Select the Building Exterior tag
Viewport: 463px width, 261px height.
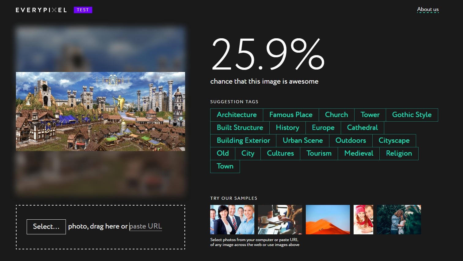point(243,141)
